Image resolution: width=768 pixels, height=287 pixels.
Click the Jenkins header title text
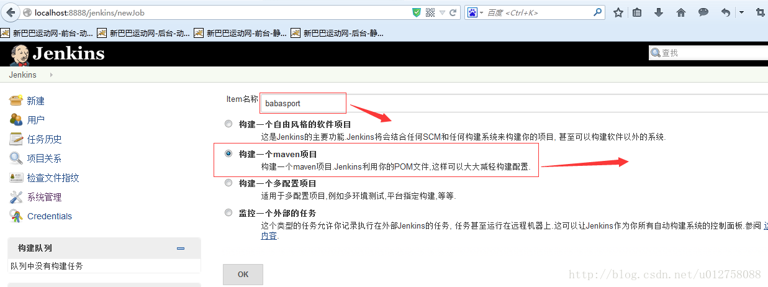(x=68, y=54)
